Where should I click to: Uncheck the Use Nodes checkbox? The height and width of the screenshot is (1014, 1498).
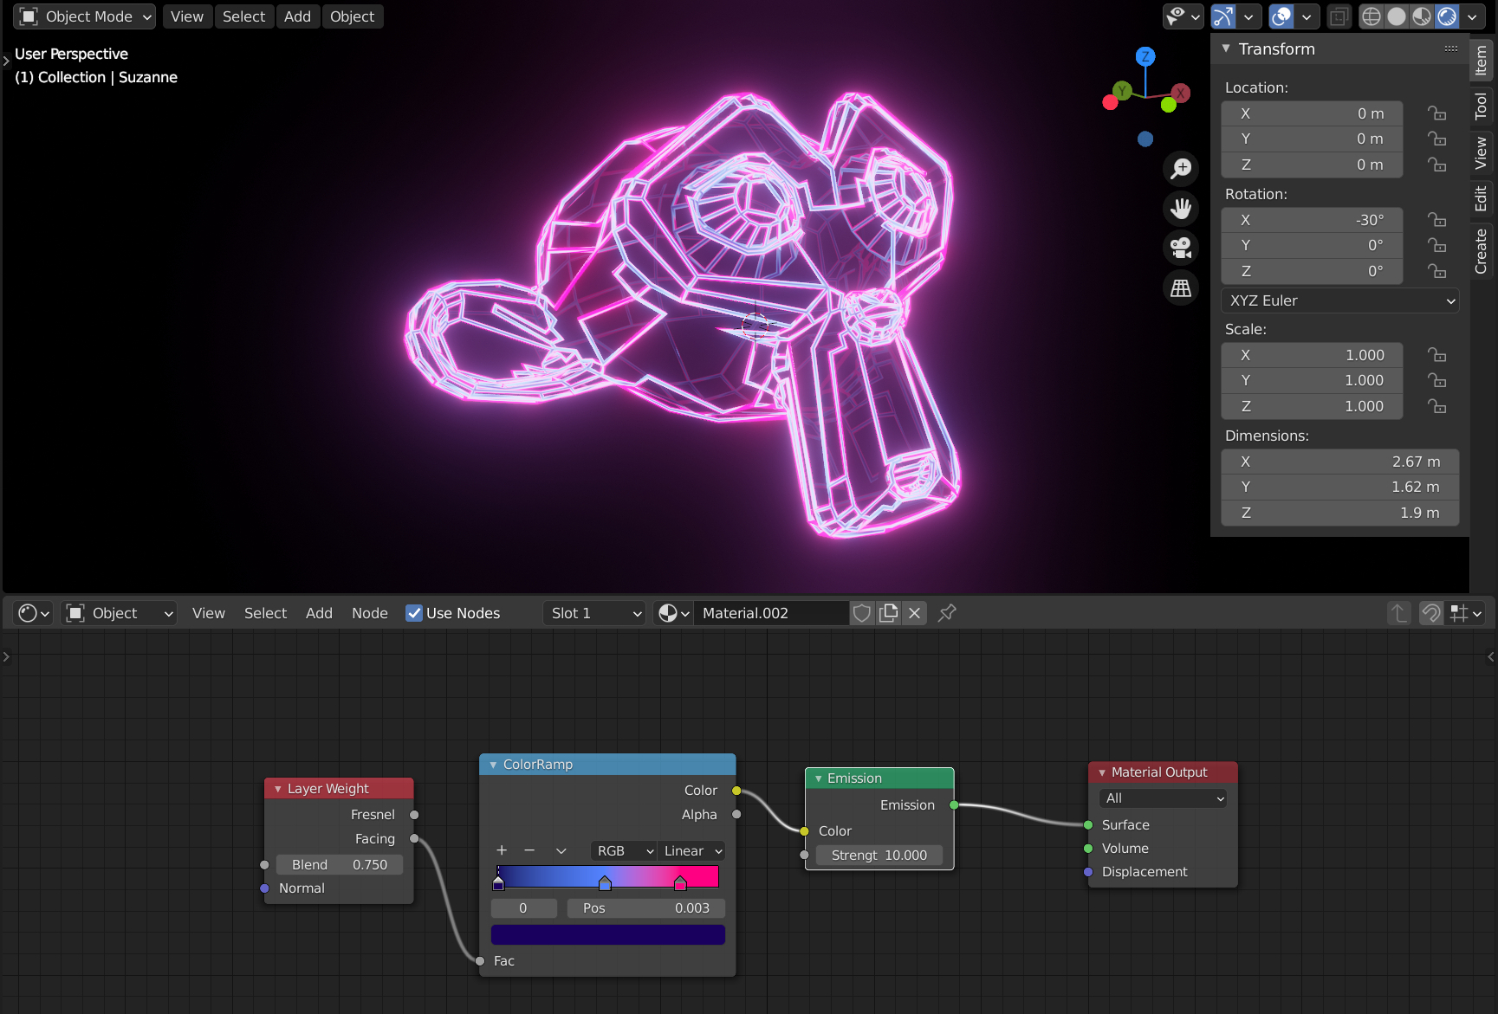coord(415,613)
